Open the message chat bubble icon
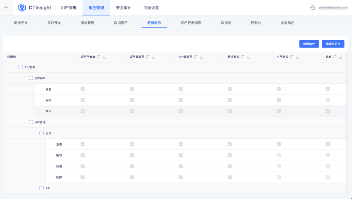Image resolution: width=352 pixels, height=199 pixels. click(313, 7)
